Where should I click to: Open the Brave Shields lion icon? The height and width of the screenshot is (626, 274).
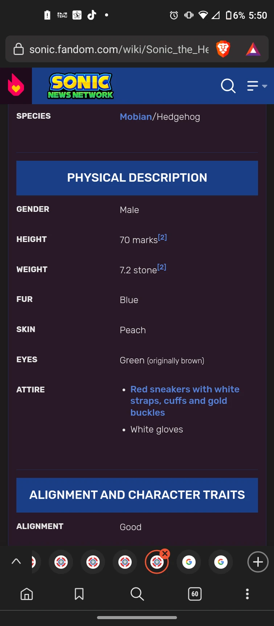[x=223, y=49]
